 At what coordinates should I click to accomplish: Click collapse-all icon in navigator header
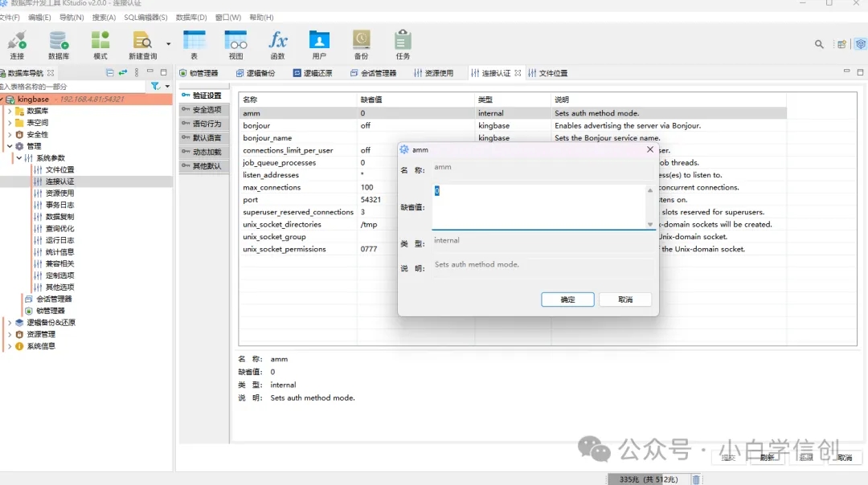pyautogui.click(x=109, y=72)
